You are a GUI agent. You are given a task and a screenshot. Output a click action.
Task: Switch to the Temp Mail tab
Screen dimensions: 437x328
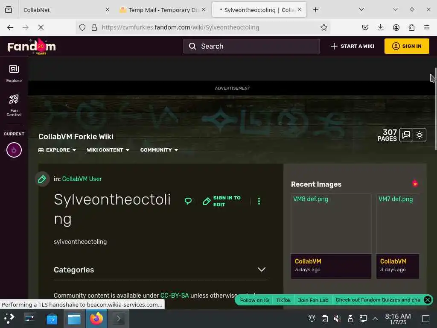[159, 10]
